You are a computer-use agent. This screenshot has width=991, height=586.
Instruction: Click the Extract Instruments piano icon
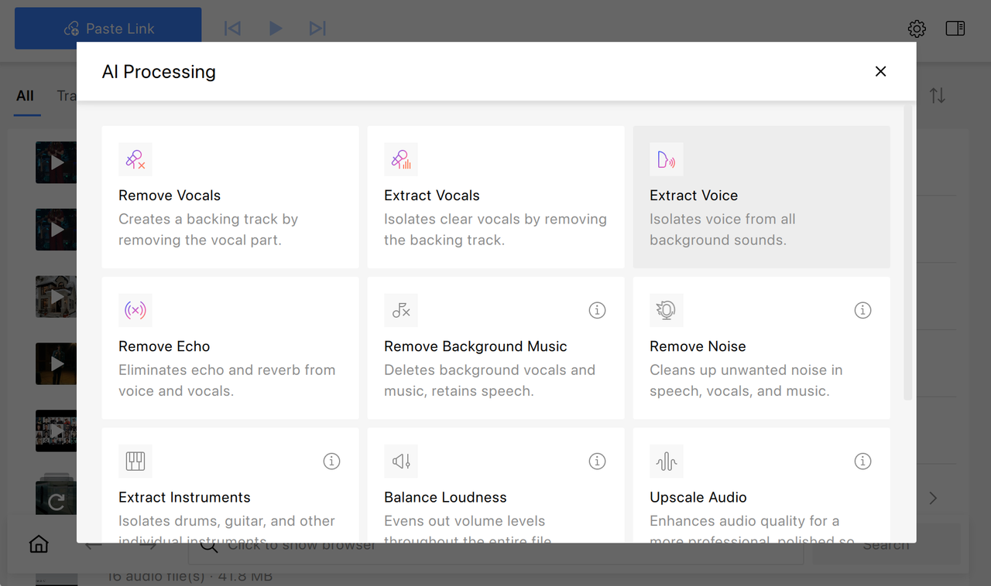[x=135, y=461]
